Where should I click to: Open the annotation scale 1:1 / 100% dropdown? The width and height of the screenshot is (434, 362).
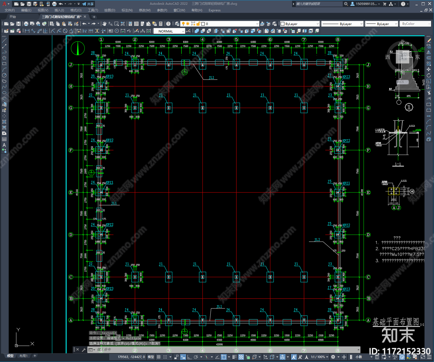pos(320,357)
